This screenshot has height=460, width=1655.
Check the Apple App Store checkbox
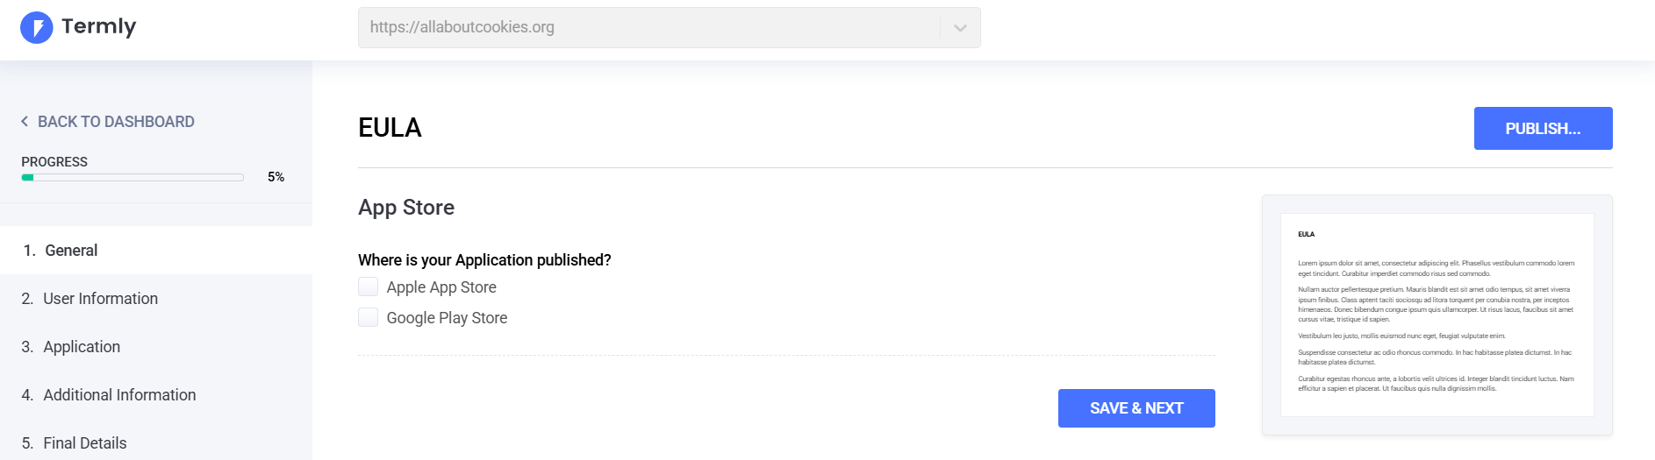[x=369, y=287]
